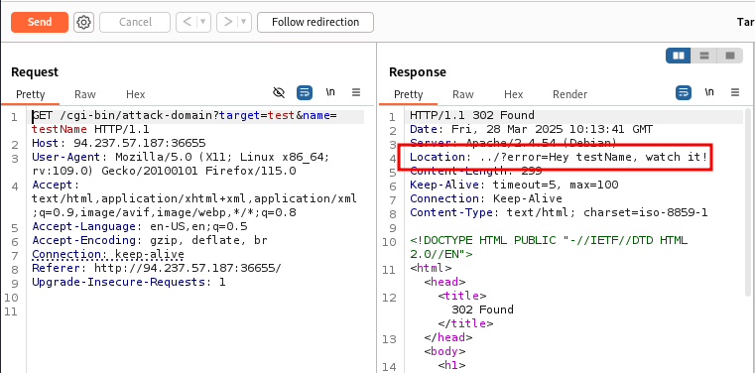
Task: Toggle line wrap icon in Response panel
Action: pos(684,92)
